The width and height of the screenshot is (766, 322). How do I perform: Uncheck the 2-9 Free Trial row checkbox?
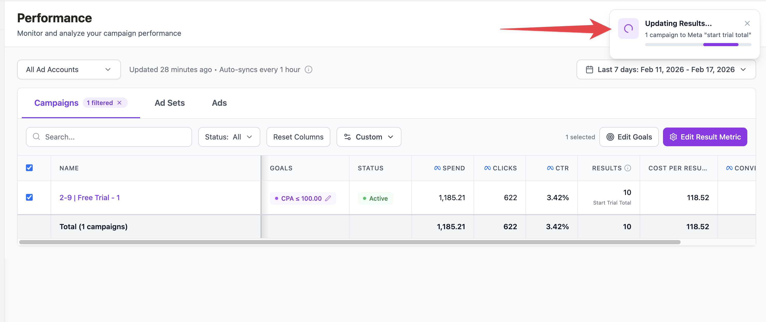click(29, 198)
